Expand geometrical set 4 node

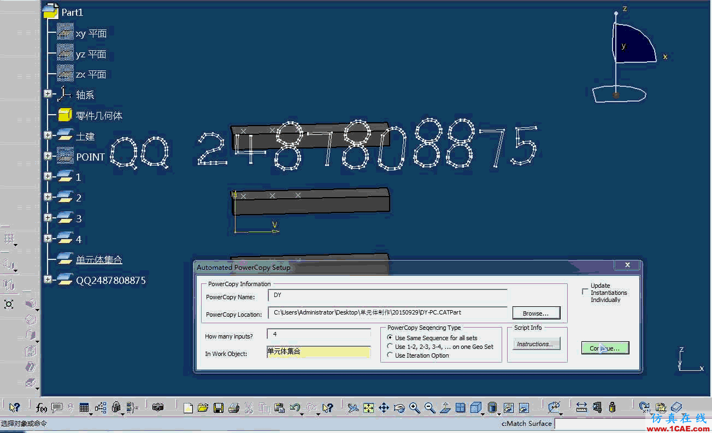[x=48, y=238]
